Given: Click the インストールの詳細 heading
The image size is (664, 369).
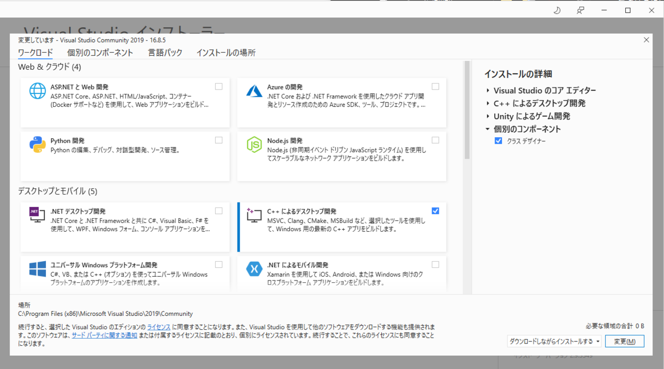Looking at the screenshot, I should tap(518, 74).
